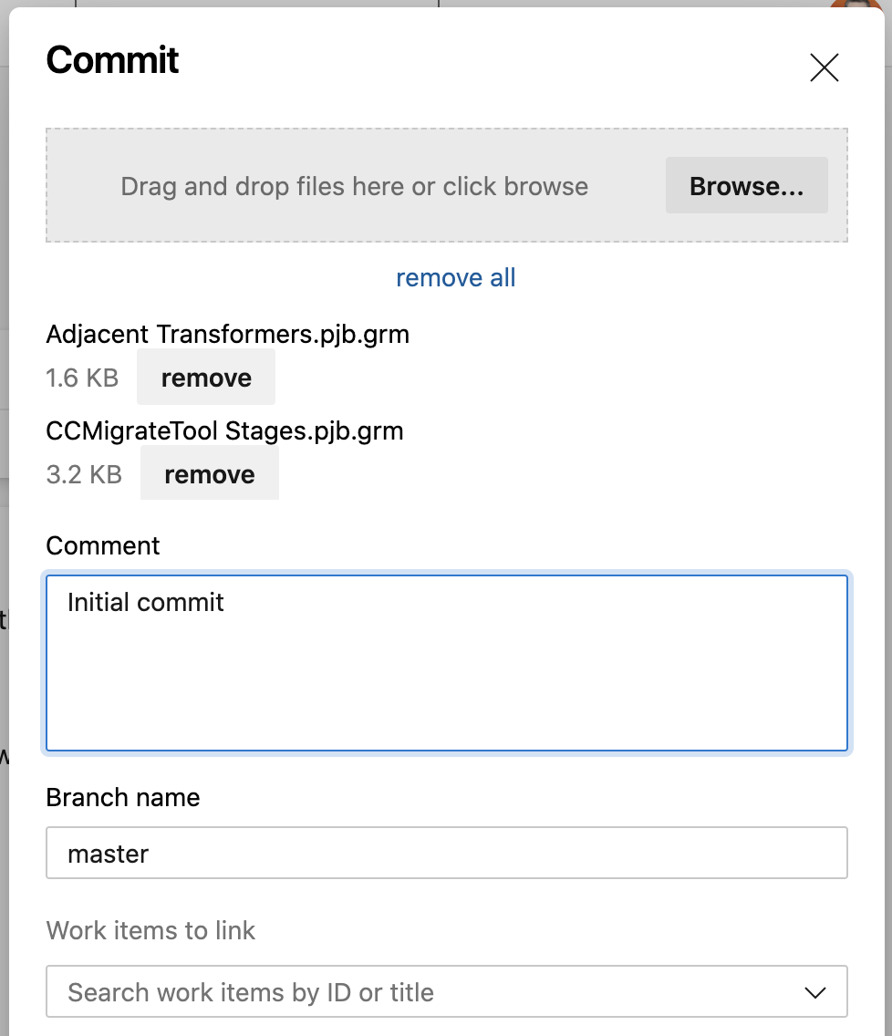Click the CCMigrateTool Stages.pjb.grm file name

point(224,430)
